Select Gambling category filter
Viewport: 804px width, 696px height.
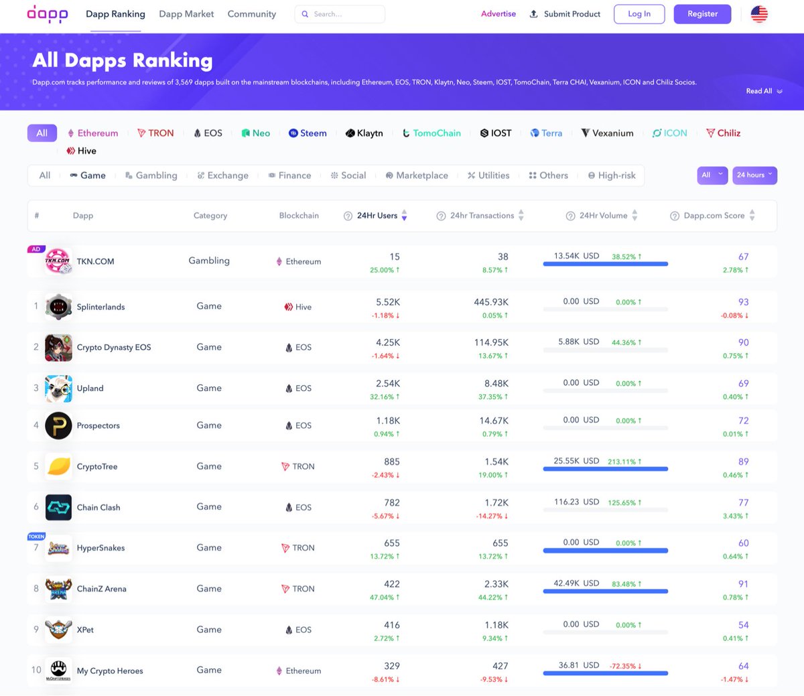[151, 176]
